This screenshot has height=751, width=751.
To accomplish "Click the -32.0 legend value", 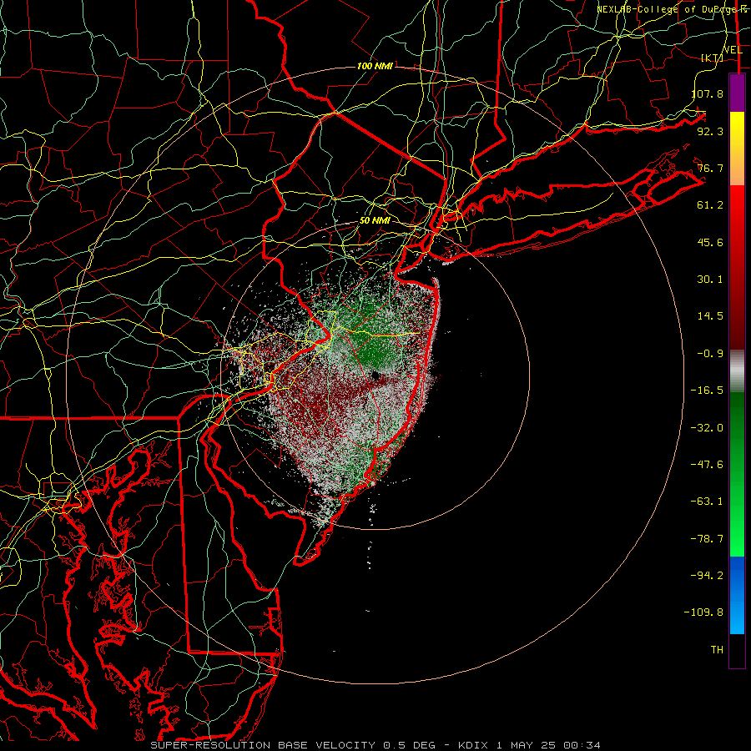I will point(707,428).
